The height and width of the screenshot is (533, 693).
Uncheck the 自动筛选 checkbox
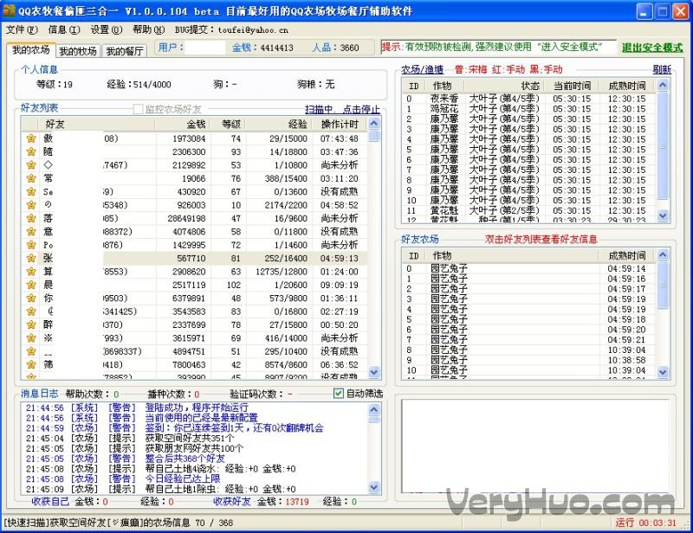point(339,394)
